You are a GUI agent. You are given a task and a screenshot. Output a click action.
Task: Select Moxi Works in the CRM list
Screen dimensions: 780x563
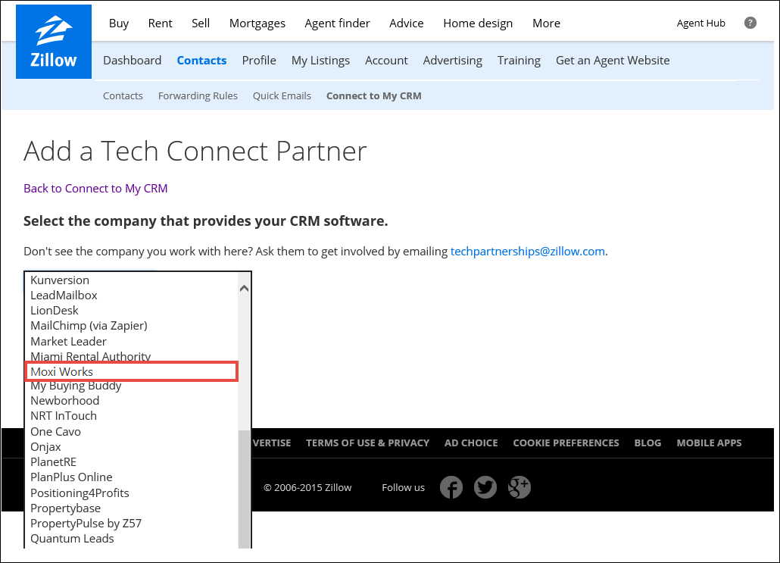(x=132, y=372)
